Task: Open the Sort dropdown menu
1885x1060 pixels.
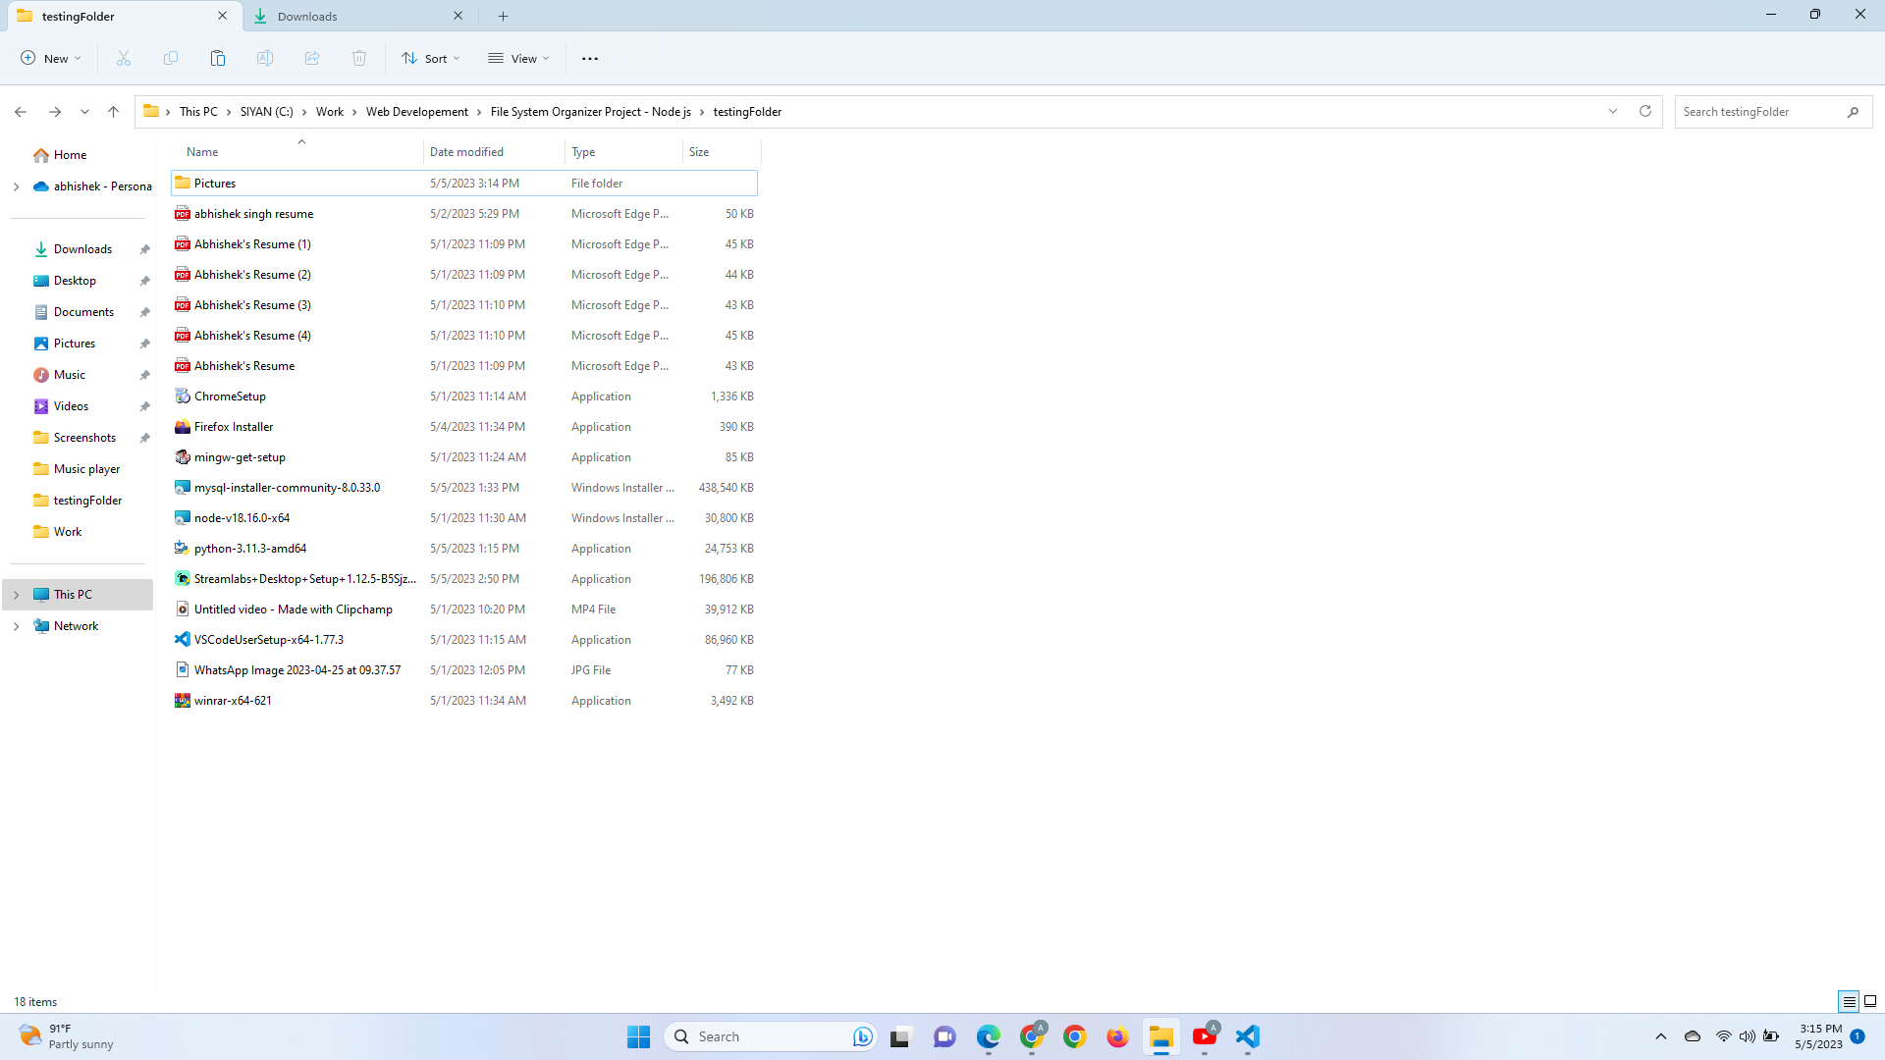Action: pyautogui.click(x=431, y=59)
